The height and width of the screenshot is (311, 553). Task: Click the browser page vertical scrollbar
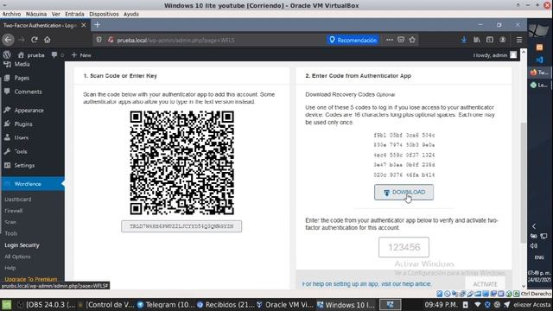pyautogui.click(x=524, y=182)
